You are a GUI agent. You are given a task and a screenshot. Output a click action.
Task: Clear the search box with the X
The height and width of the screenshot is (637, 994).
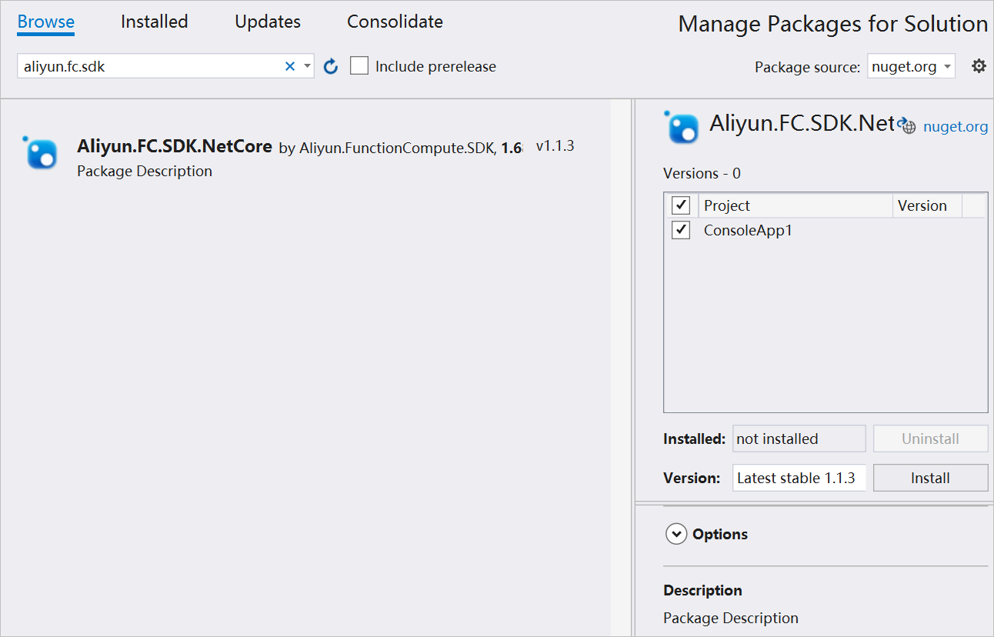tap(289, 65)
